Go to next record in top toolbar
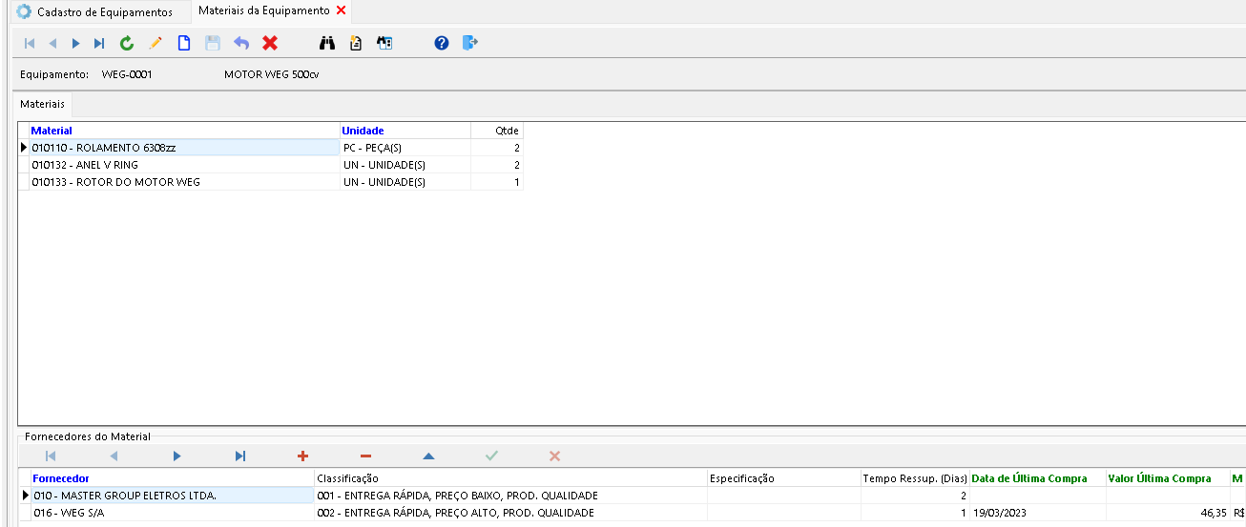The height and width of the screenshot is (527, 1246). click(x=76, y=43)
